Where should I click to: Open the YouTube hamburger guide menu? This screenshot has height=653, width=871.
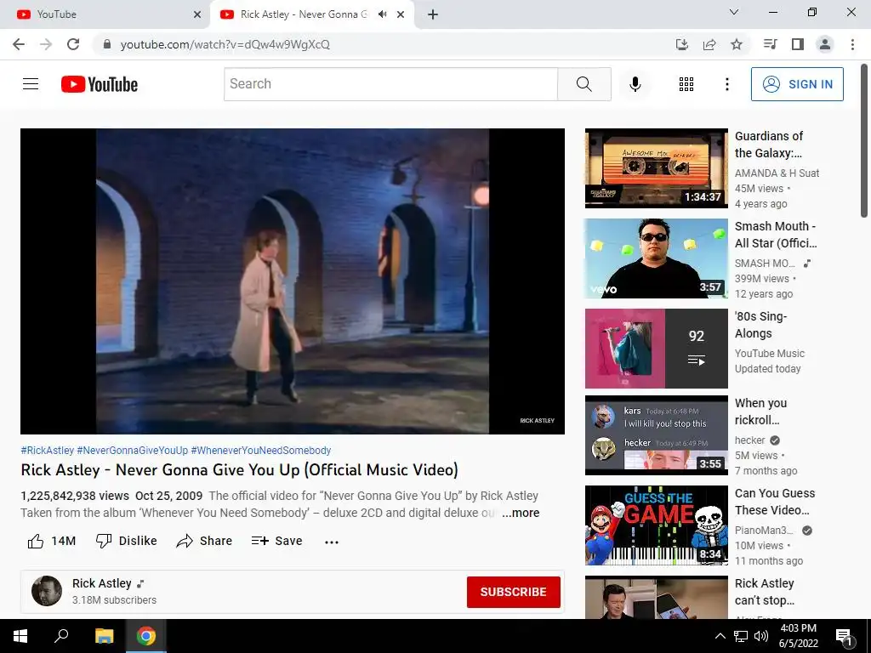tap(31, 84)
